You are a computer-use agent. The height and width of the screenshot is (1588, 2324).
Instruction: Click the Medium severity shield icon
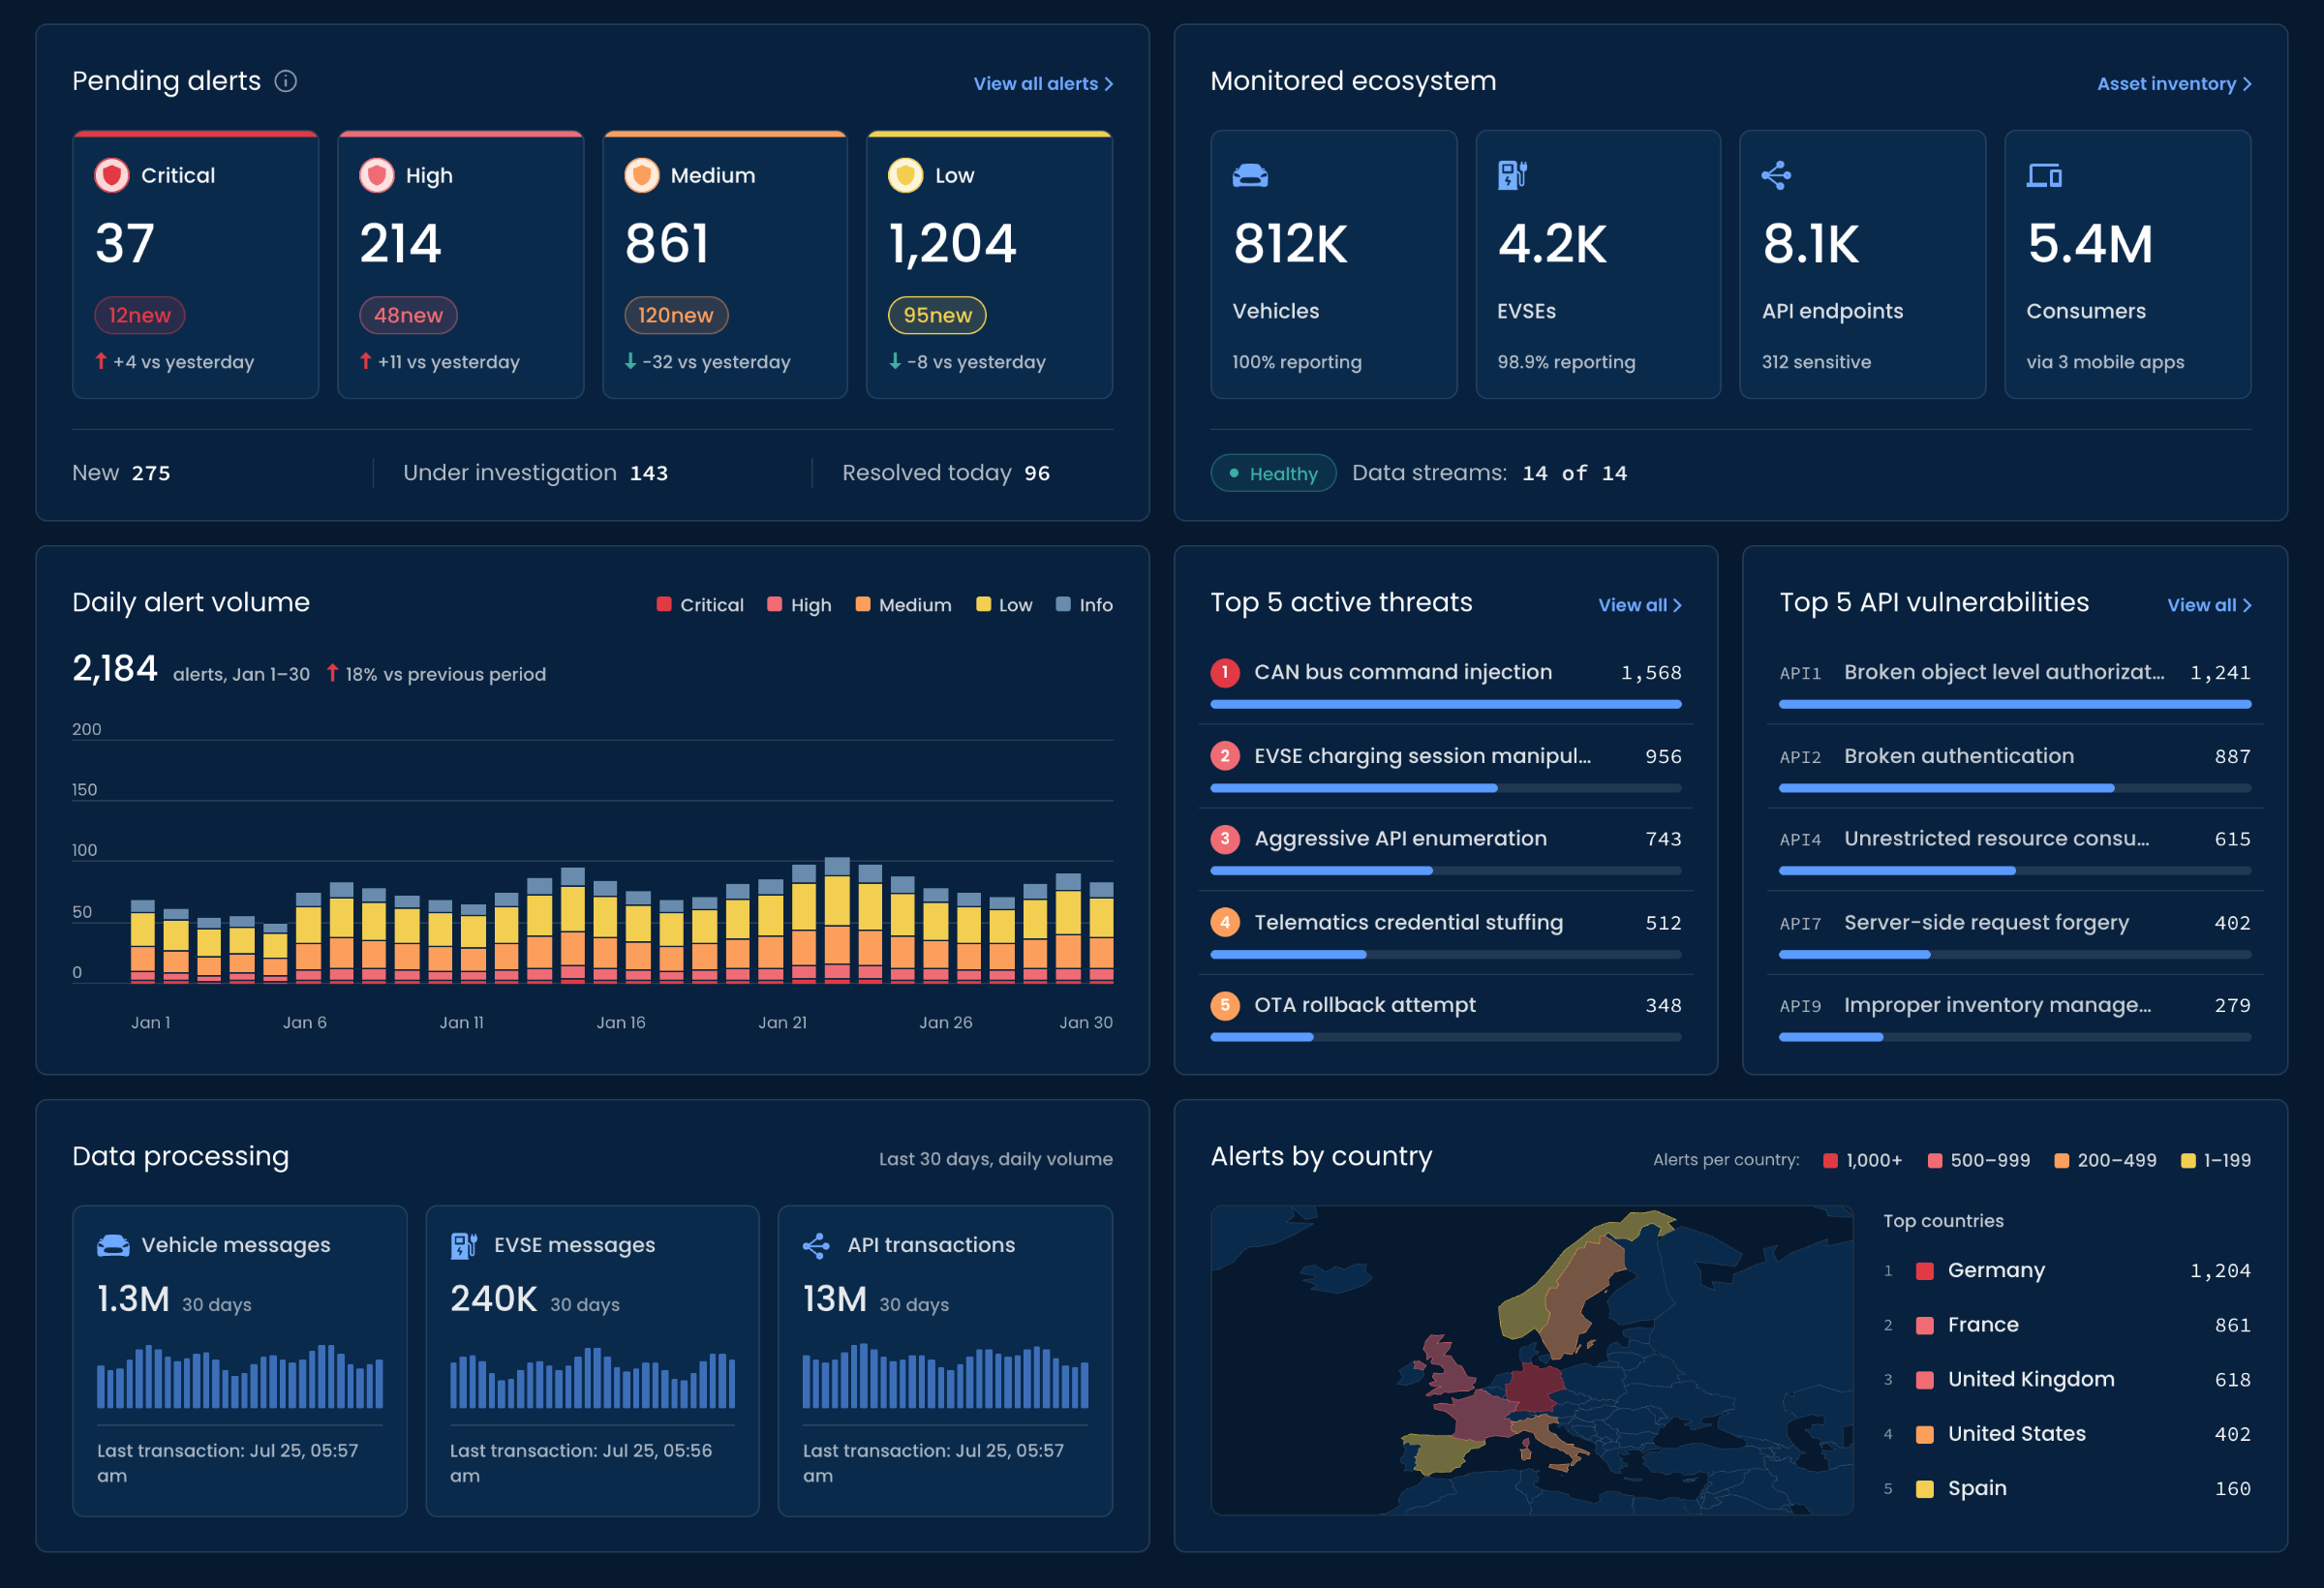642,175
